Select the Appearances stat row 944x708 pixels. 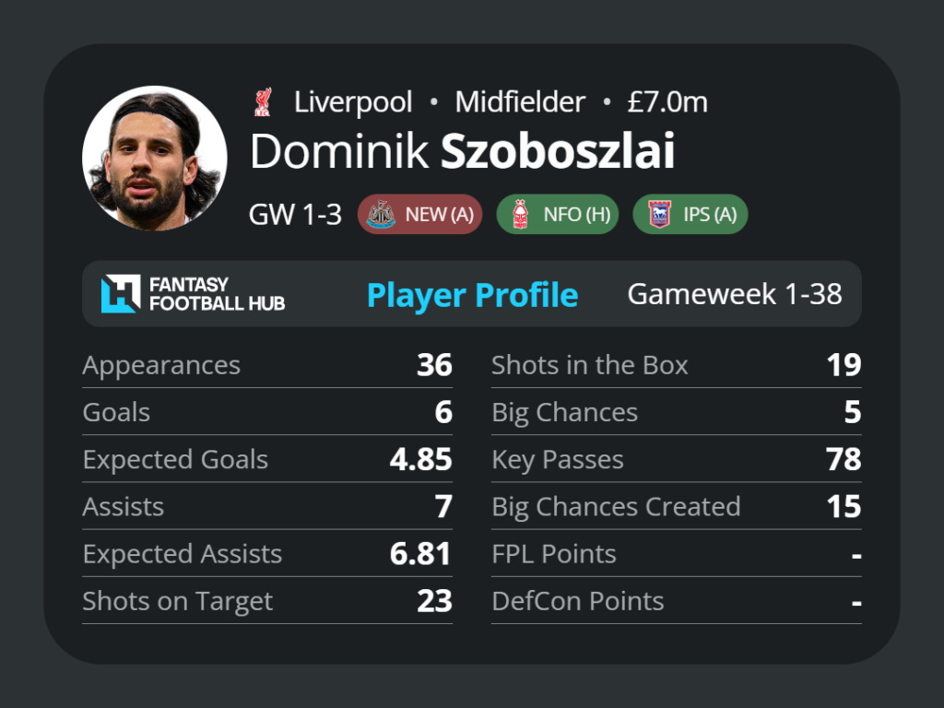[267, 365]
